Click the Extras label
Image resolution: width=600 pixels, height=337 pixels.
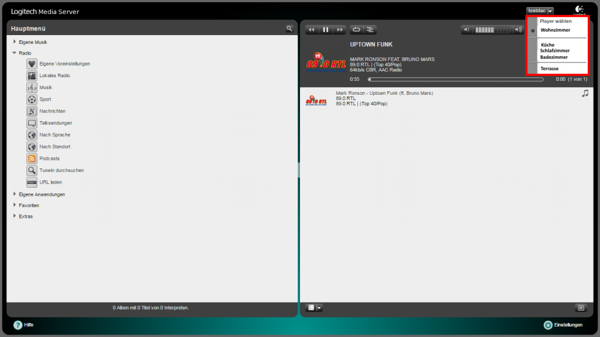click(x=26, y=216)
